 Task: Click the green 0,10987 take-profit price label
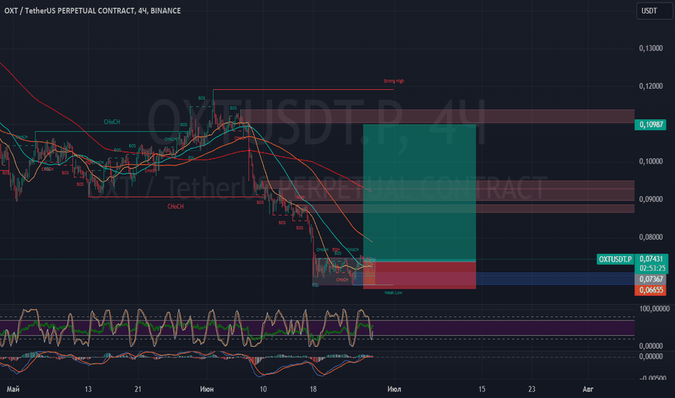[650, 124]
